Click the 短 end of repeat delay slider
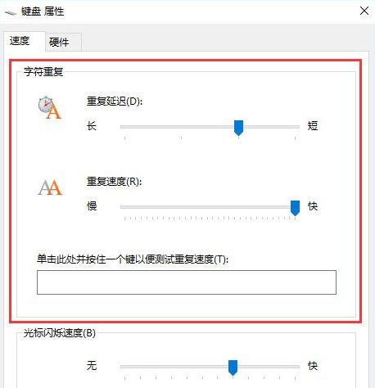 313,126
